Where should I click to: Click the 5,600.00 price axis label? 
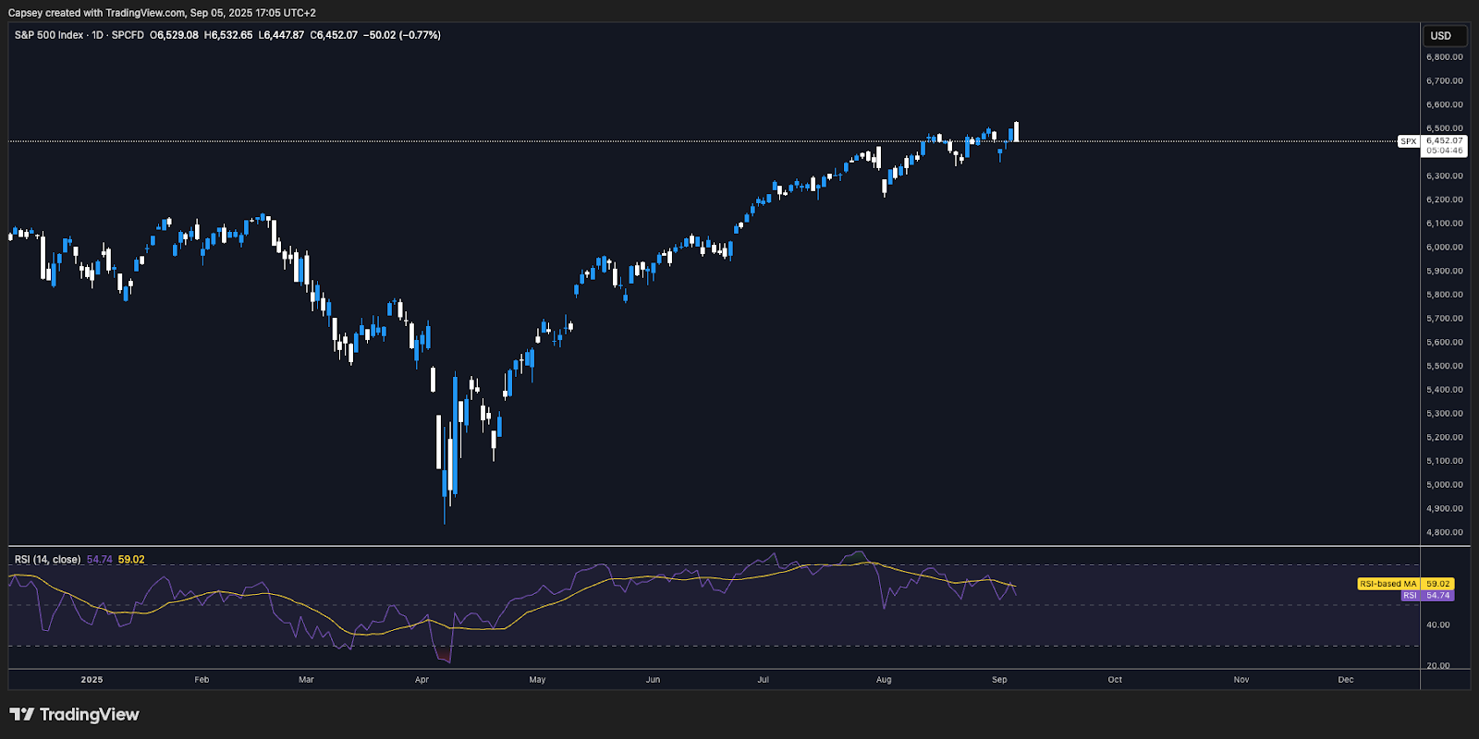pos(1444,343)
